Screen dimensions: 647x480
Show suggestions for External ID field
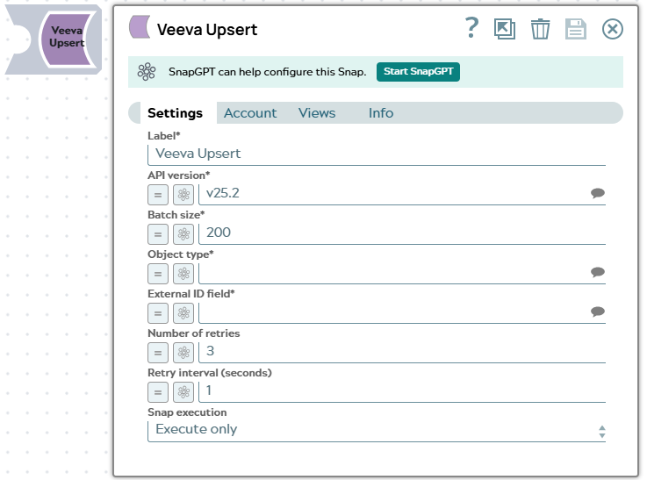click(x=598, y=312)
